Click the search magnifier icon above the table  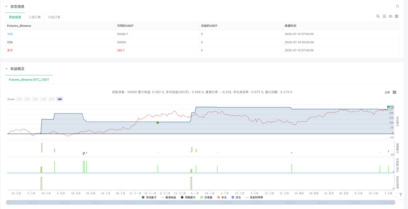[378, 16]
